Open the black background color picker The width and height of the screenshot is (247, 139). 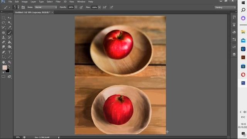coord(8,71)
